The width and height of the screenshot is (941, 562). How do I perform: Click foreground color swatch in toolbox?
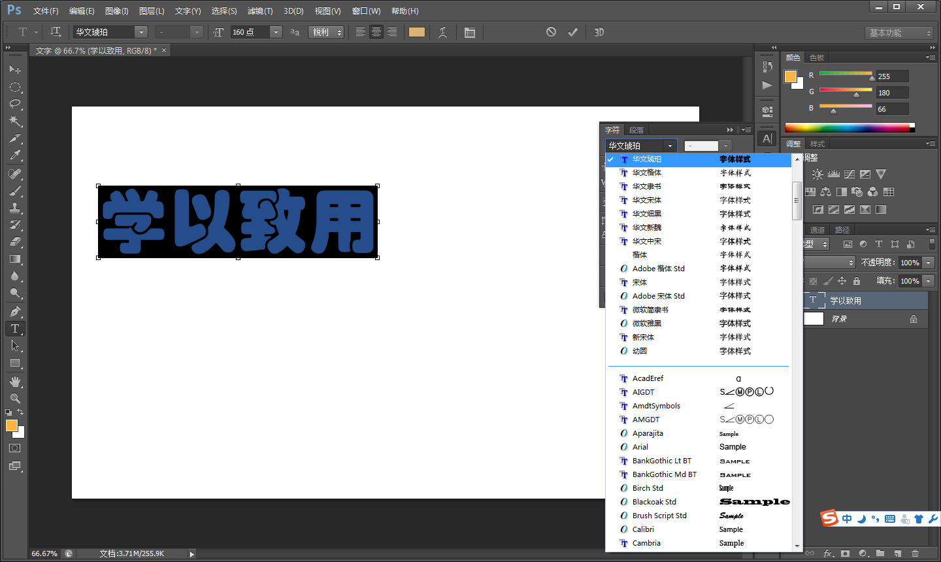tap(11, 425)
